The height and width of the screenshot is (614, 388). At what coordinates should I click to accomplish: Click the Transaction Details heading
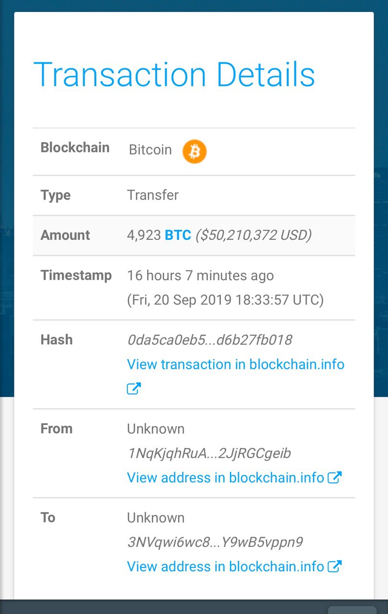174,74
